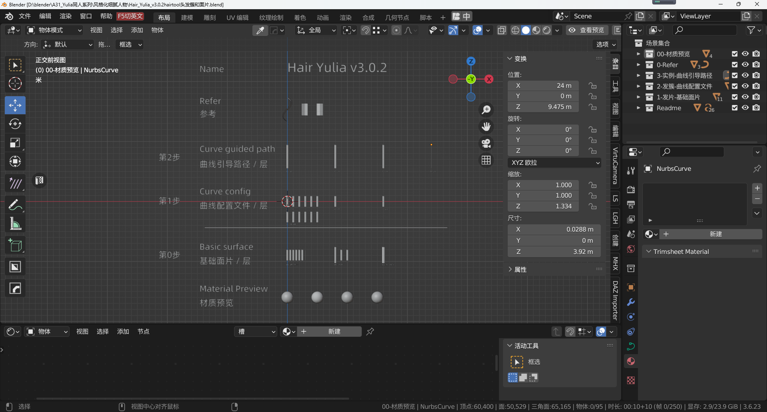Select the Move tool in left toolbar
The image size is (767, 412).
(15, 105)
